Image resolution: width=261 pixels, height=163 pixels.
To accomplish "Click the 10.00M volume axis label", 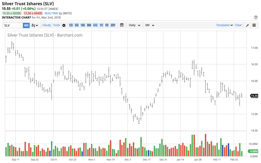I will [x=253, y=144].
